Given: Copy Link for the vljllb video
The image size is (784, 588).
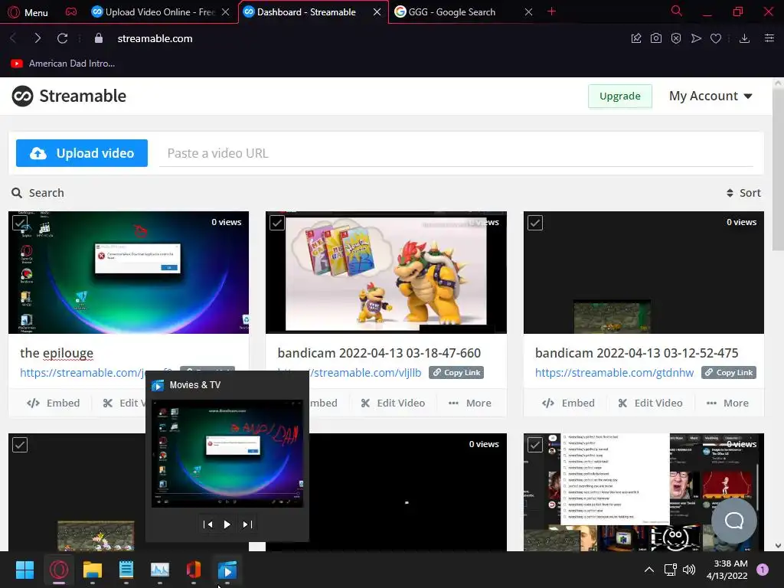Looking at the screenshot, I should click(456, 373).
